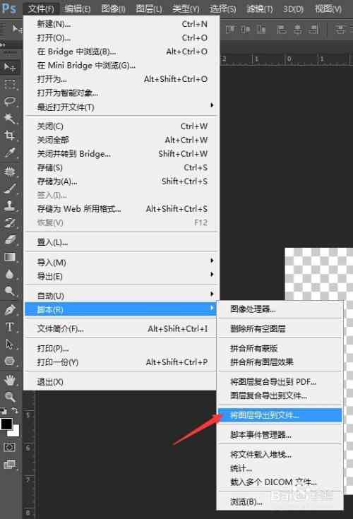Select the Horizontal Type tool
Image resolution: width=353 pixels, height=519 pixels.
pos(10,327)
